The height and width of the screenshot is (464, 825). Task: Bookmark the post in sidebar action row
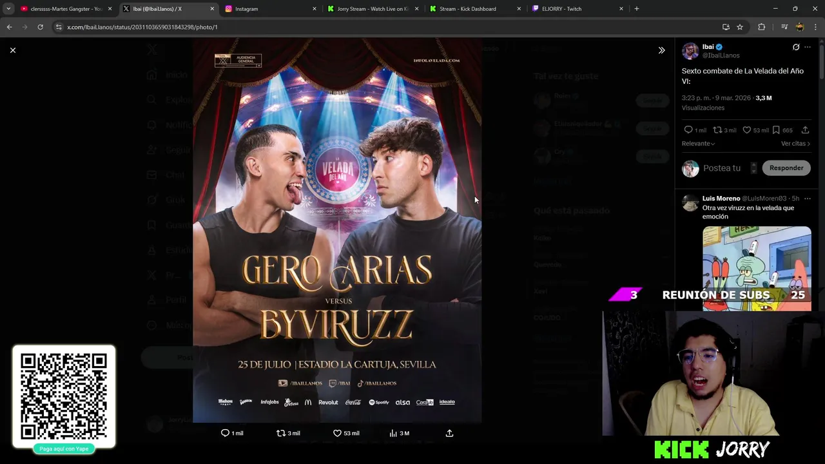point(776,130)
